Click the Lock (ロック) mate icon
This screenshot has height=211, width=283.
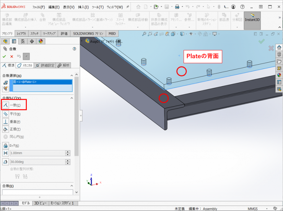(6, 145)
